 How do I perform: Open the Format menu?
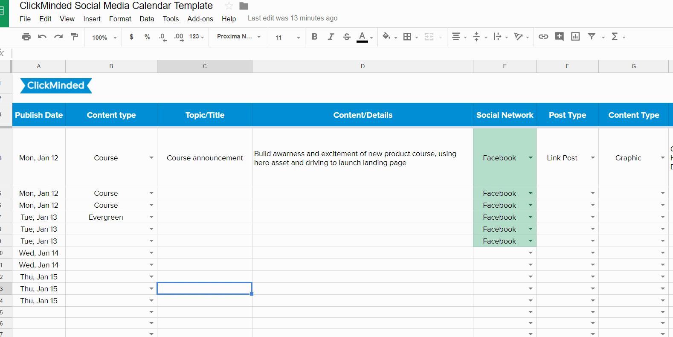[x=120, y=19]
